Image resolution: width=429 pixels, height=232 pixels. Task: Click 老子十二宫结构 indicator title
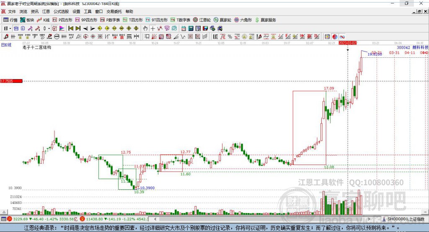tap(37, 47)
